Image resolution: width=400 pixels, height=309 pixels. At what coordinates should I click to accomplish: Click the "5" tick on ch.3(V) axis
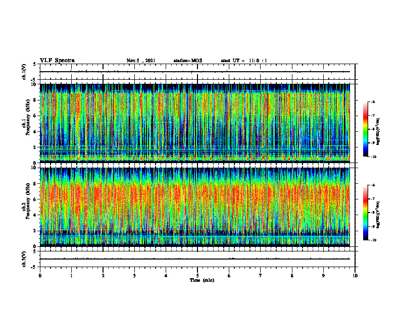coord(35,251)
